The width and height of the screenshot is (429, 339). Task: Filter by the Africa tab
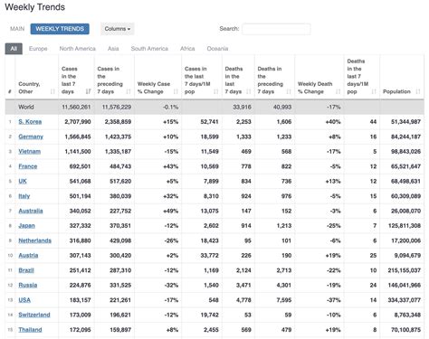[187, 49]
